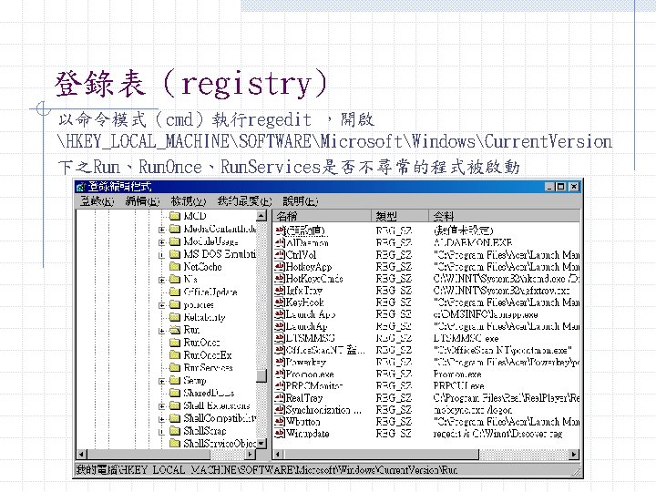The image size is (656, 492).
Task: Select the MS-DOS Emulation folder icon
Action: click(x=175, y=254)
